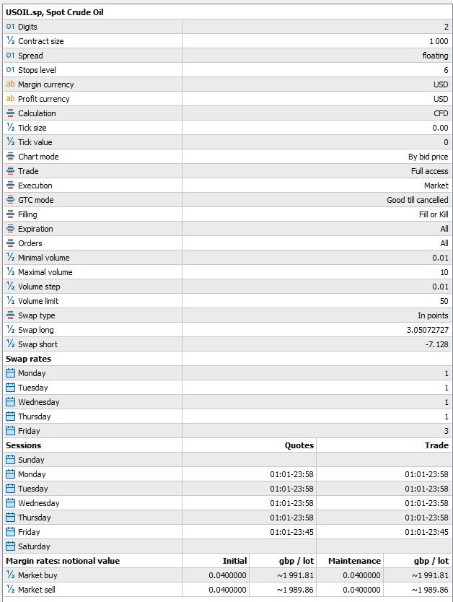Click the fraction icon beside Volume step
Screen dimensions: 453x602
click(10, 287)
